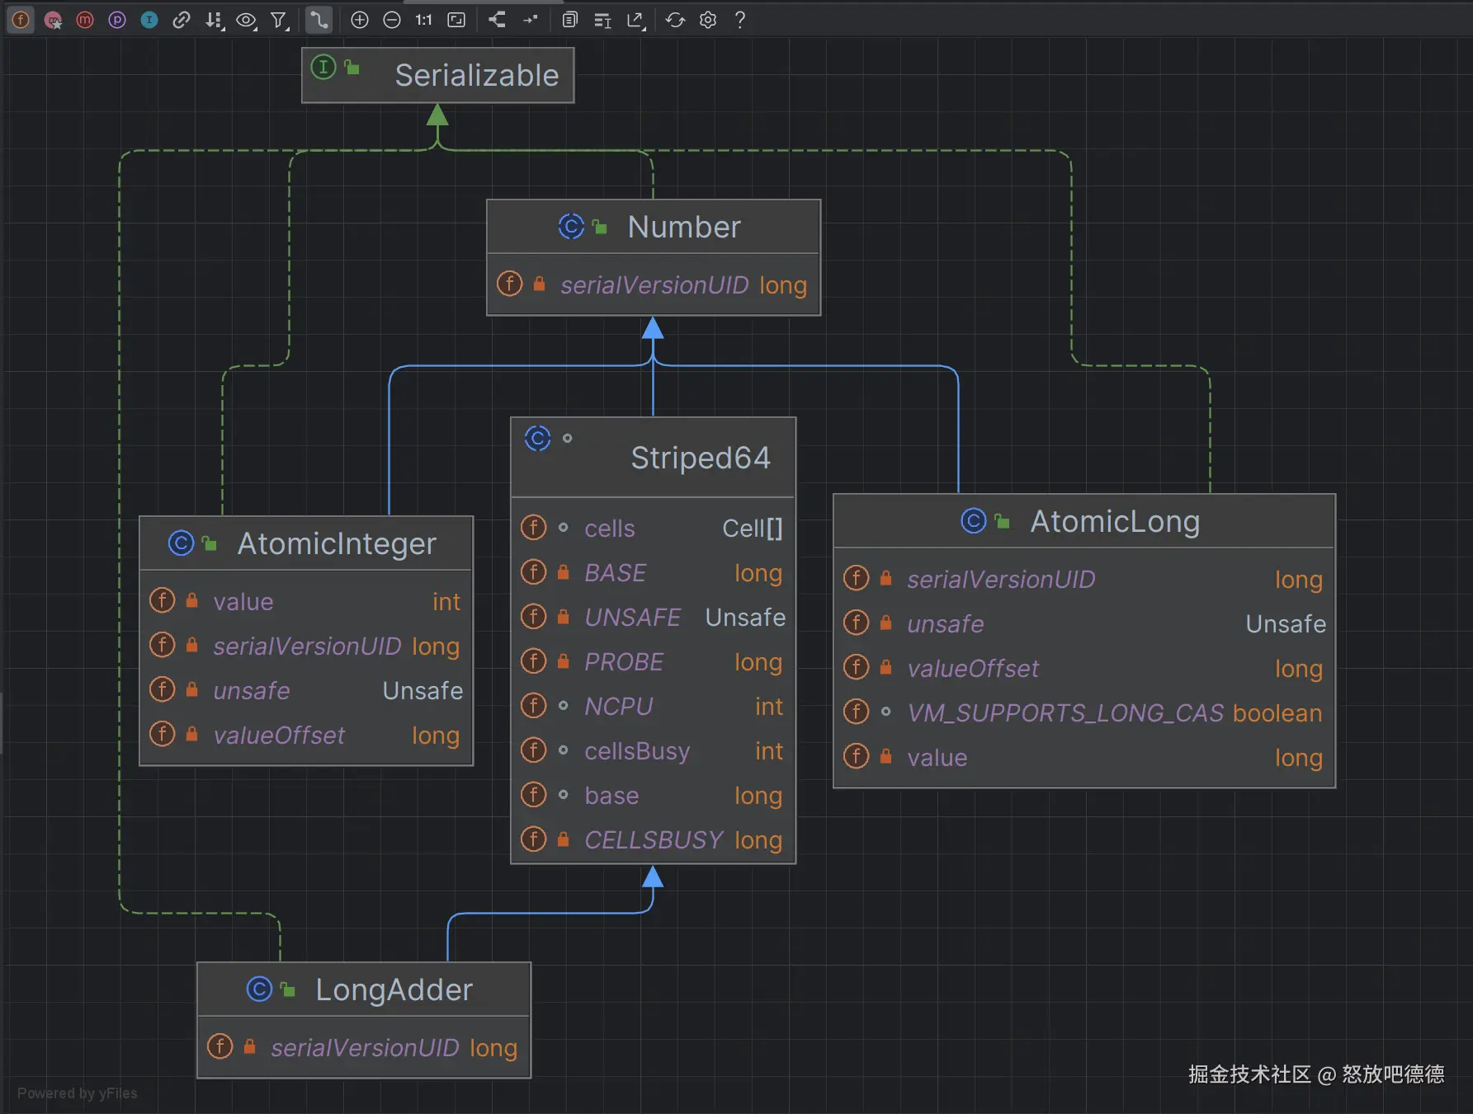
Task: Select the AtomicLong class node title
Action: (x=1114, y=522)
